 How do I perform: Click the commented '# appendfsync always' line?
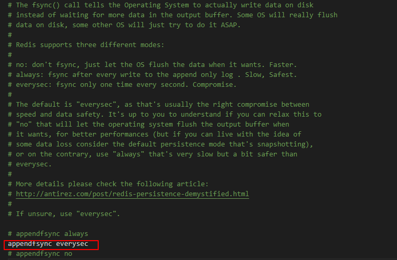coord(48,234)
